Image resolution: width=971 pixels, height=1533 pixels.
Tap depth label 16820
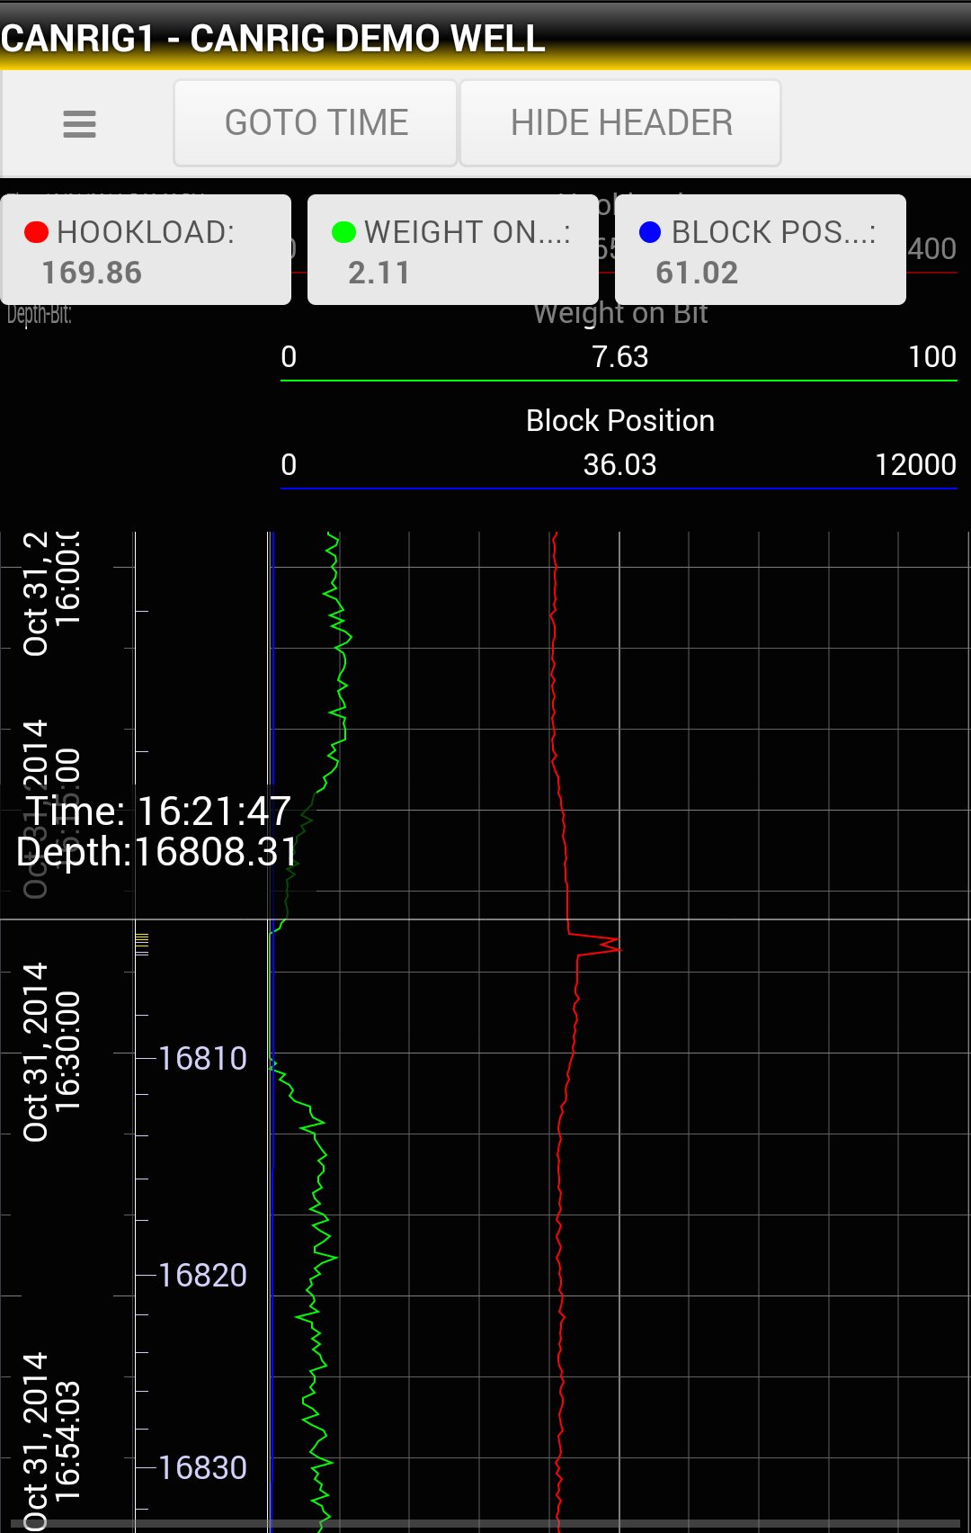pos(202,1276)
